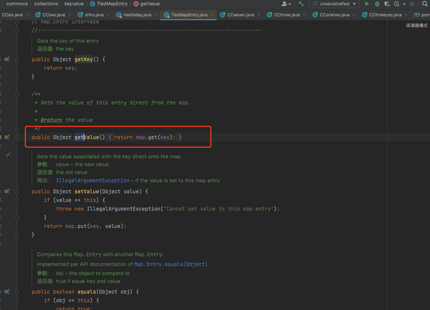The height and width of the screenshot is (310, 430).
Task: Click the pencil edit icon in the gutter
Action: [8, 155]
